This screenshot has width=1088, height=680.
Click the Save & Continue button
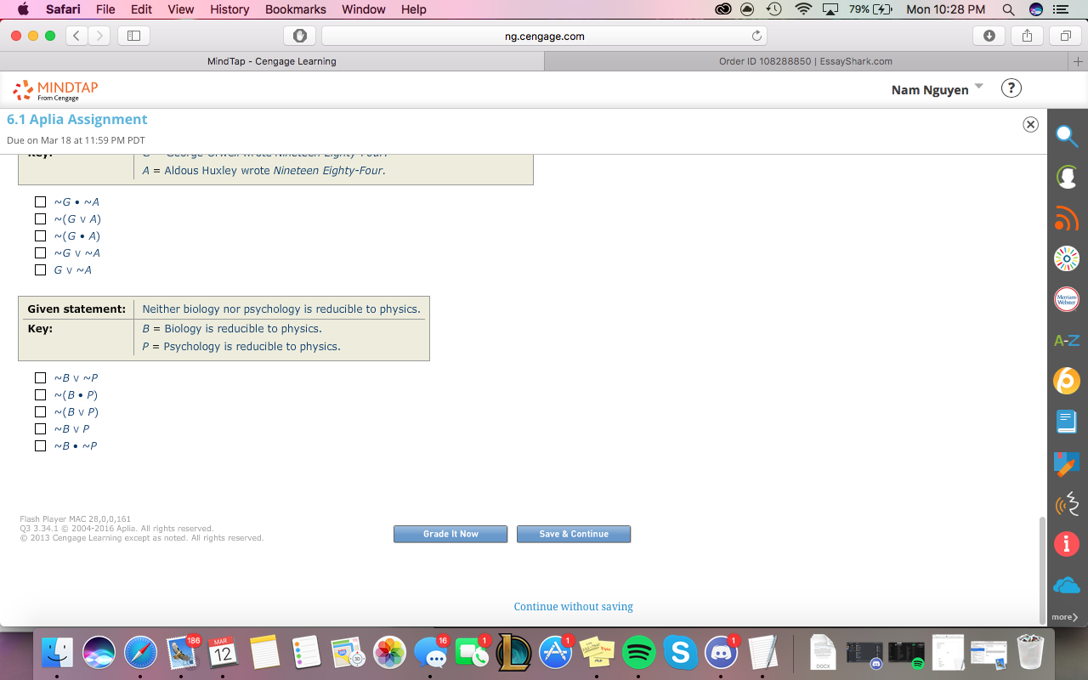click(574, 534)
